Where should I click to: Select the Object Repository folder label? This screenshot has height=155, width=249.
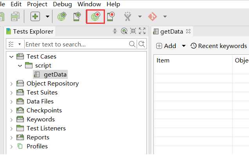tap(53, 84)
